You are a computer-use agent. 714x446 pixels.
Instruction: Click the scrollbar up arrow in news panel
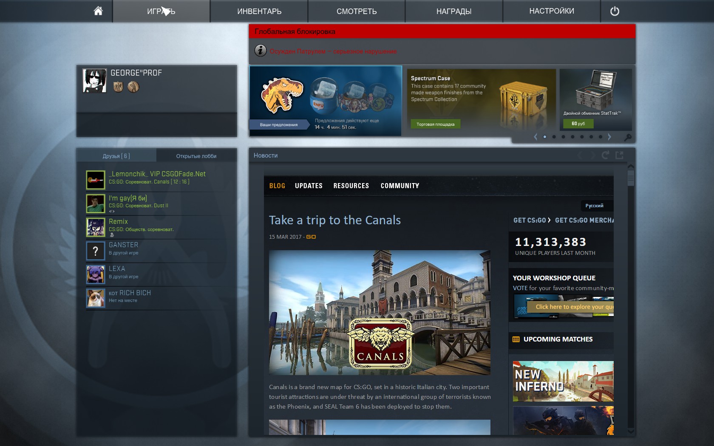point(631,167)
